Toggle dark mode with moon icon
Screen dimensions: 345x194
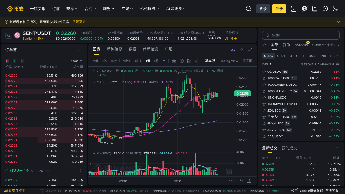pyautogui.click(x=335, y=9)
